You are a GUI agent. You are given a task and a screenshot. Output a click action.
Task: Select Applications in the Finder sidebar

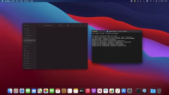click(30, 35)
